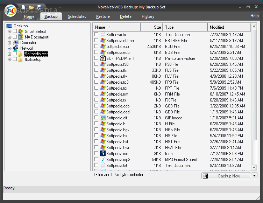Select the Backup tab
Image resolution: width=263 pixels, height=203 pixels.
(x=51, y=16)
